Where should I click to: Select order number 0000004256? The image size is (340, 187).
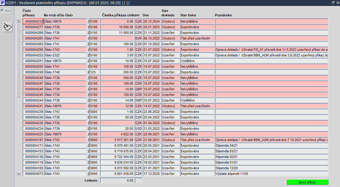pyautogui.click(x=33, y=50)
